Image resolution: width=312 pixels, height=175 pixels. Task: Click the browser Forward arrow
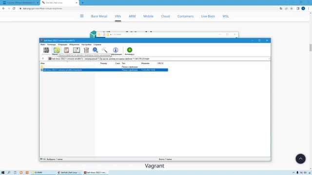(9, 9)
